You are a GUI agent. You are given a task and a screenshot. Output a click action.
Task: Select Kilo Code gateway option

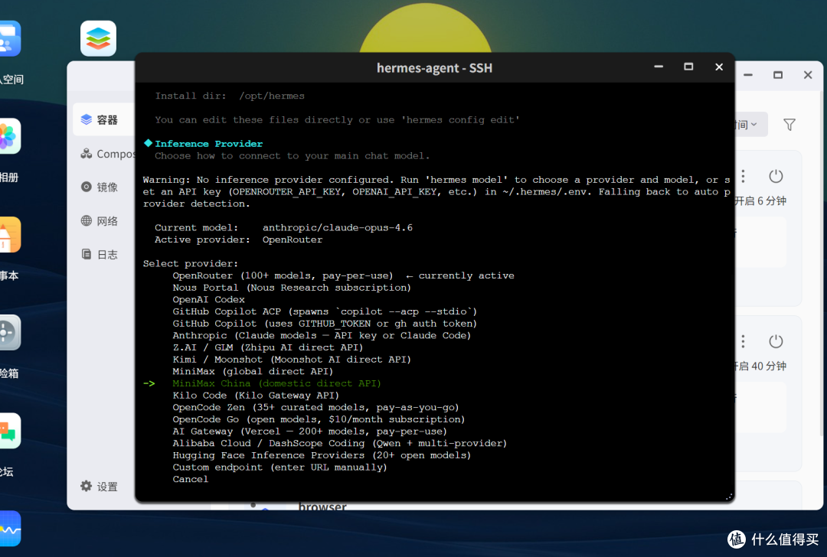click(x=256, y=396)
